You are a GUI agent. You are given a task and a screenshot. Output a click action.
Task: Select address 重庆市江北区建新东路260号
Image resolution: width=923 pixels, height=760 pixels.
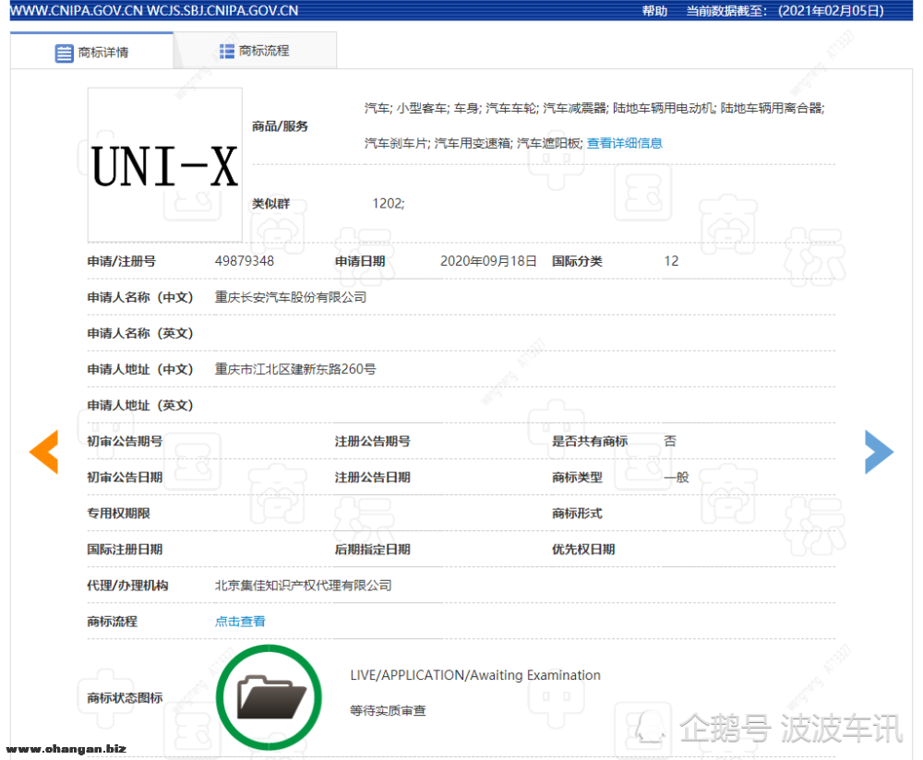(295, 369)
